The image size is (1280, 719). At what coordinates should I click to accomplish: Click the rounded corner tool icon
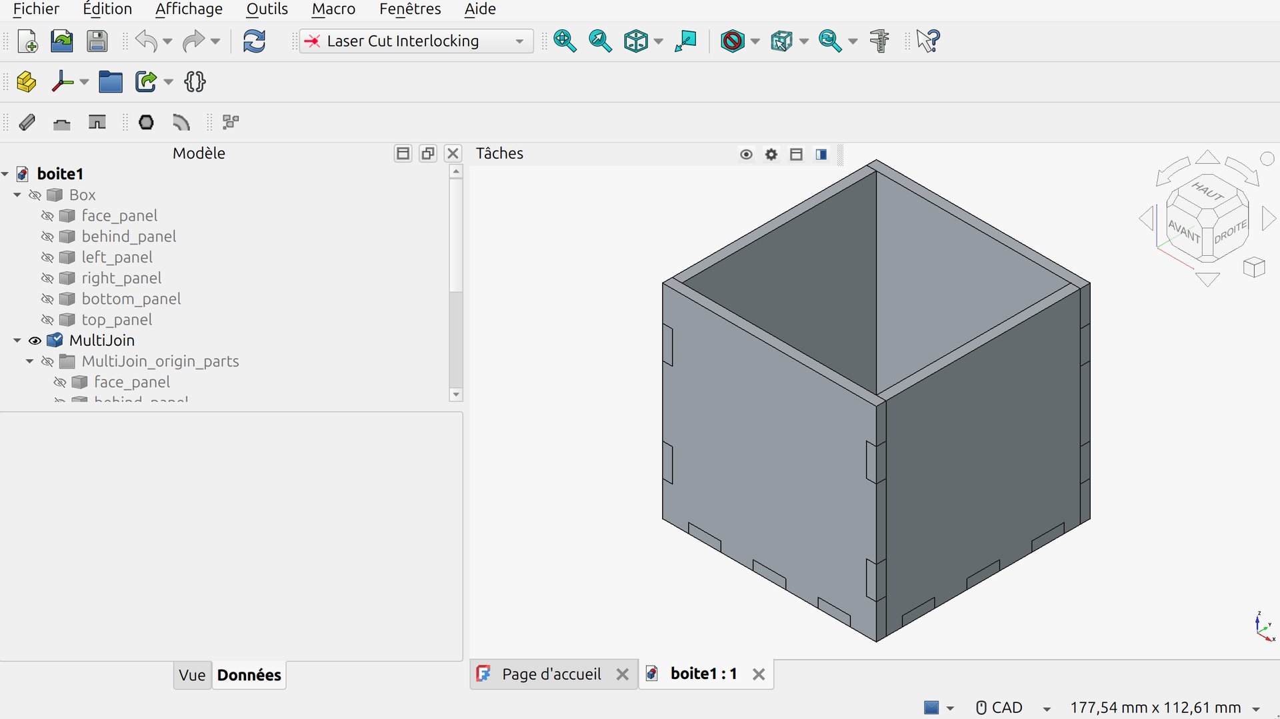tap(181, 123)
